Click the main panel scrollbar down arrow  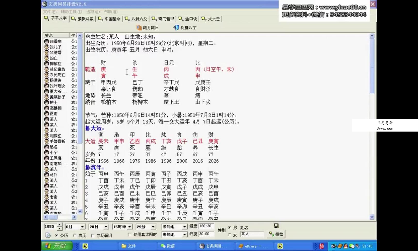point(372,217)
